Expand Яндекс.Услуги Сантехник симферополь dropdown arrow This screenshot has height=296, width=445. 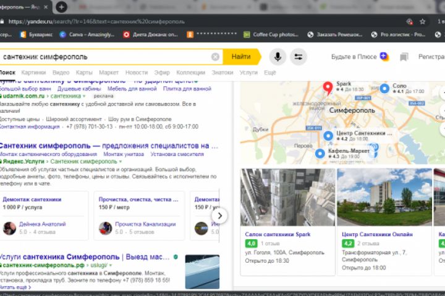click(121, 162)
